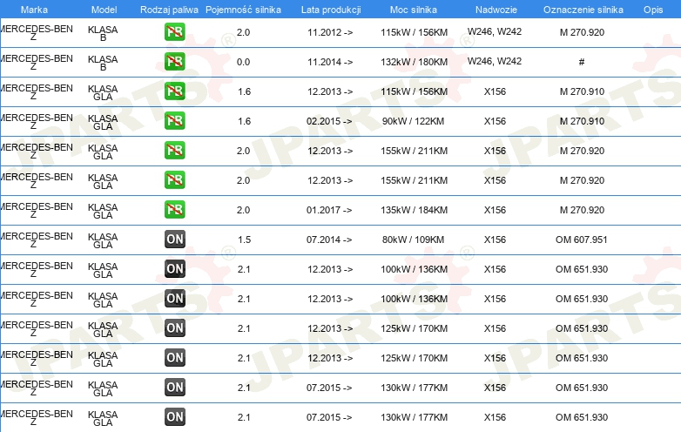Screen dimensions: 681x432
Task: Click the petrol icon in the KLASA B 115kW row
Action: point(174,32)
